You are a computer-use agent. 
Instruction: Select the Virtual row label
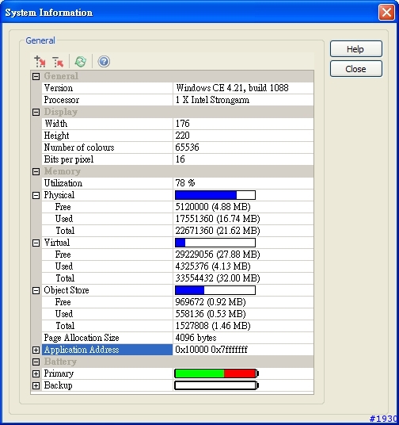pyautogui.click(x=57, y=243)
